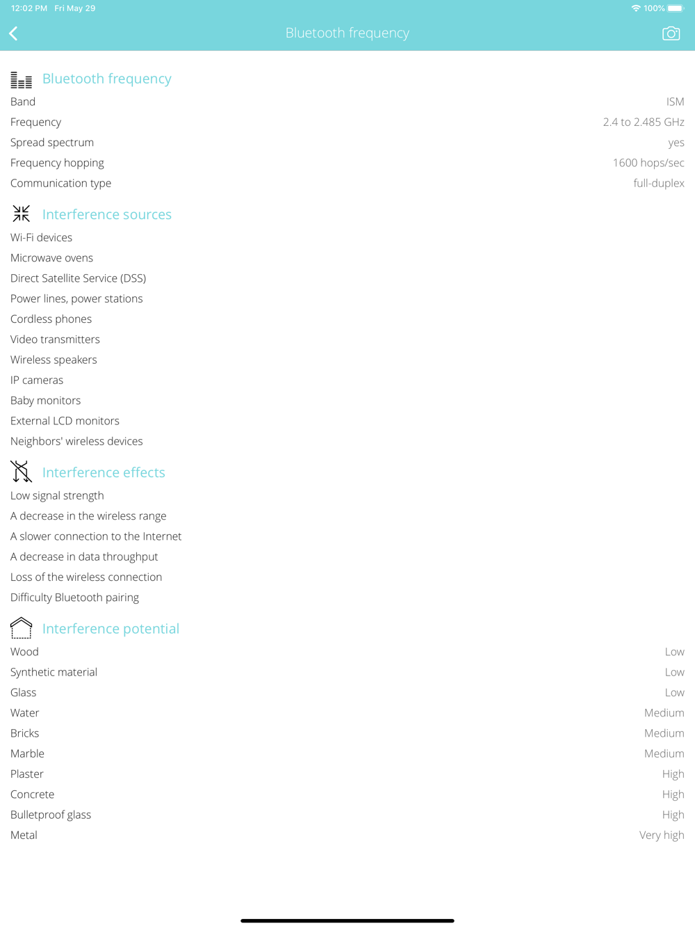695x928 pixels.
Task: Tap the battery indicator in status bar
Action: tap(675, 8)
